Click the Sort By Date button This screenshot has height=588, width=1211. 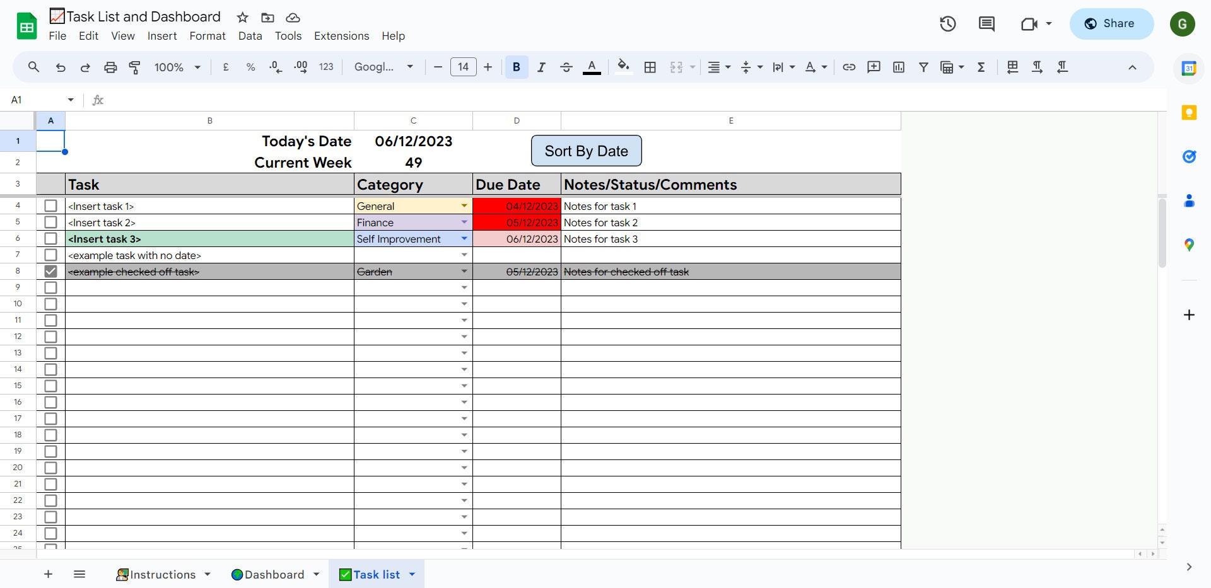[x=586, y=151]
